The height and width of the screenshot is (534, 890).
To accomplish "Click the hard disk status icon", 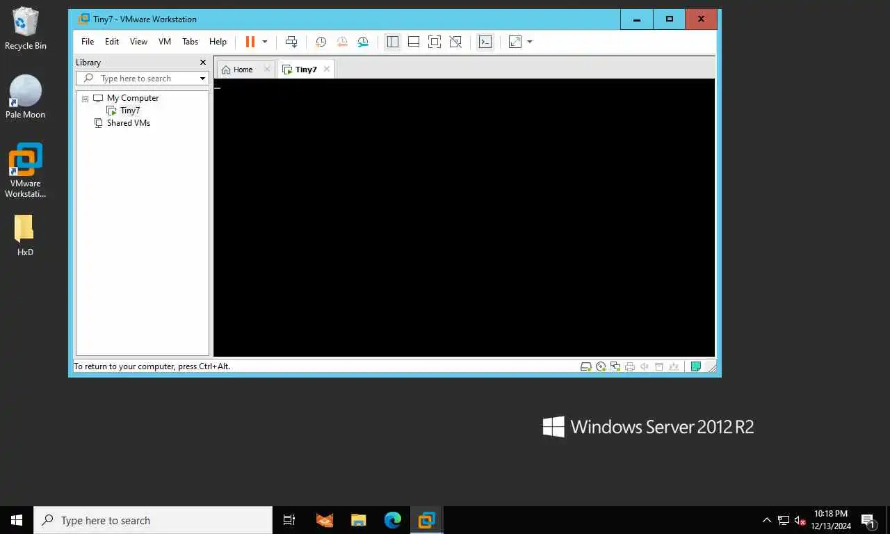I will click(586, 366).
